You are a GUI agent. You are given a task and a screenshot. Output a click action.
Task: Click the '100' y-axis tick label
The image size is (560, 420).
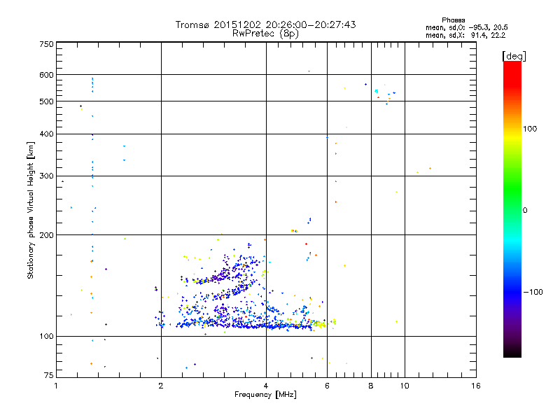(46, 337)
